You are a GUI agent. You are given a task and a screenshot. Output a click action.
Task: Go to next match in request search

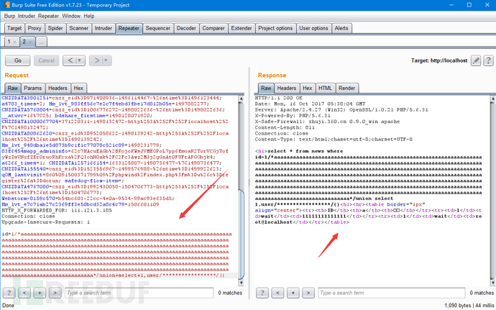(x=55, y=293)
